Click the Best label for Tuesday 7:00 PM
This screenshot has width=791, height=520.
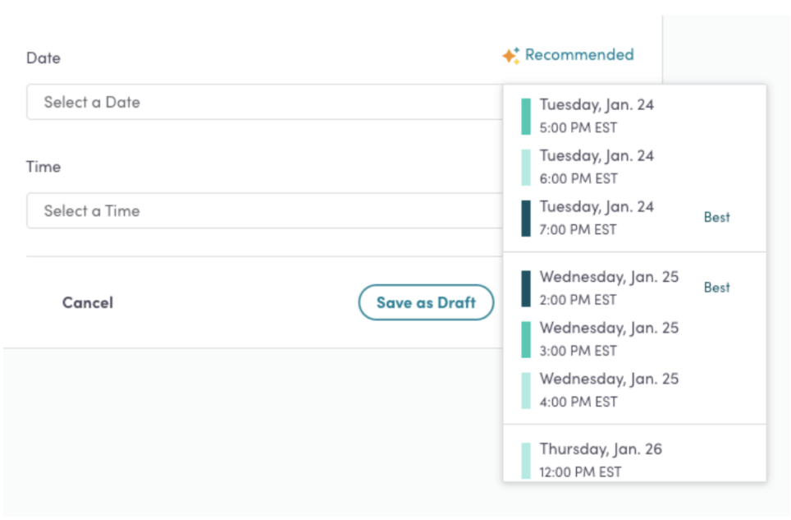tap(716, 218)
